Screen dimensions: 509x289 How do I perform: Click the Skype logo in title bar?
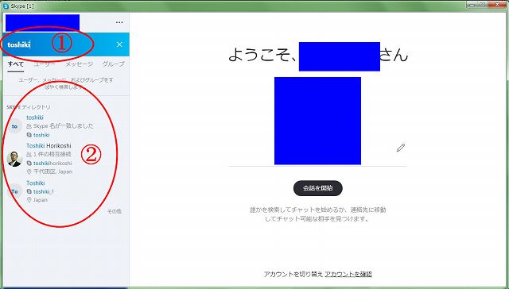click(6, 6)
